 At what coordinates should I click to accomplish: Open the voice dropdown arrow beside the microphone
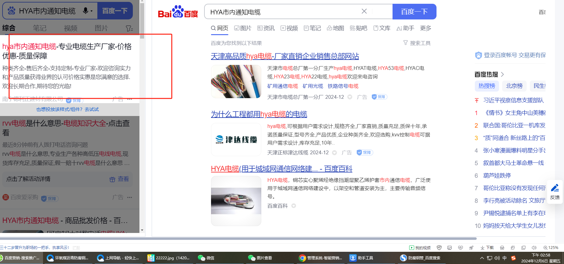pyautogui.click(x=91, y=11)
